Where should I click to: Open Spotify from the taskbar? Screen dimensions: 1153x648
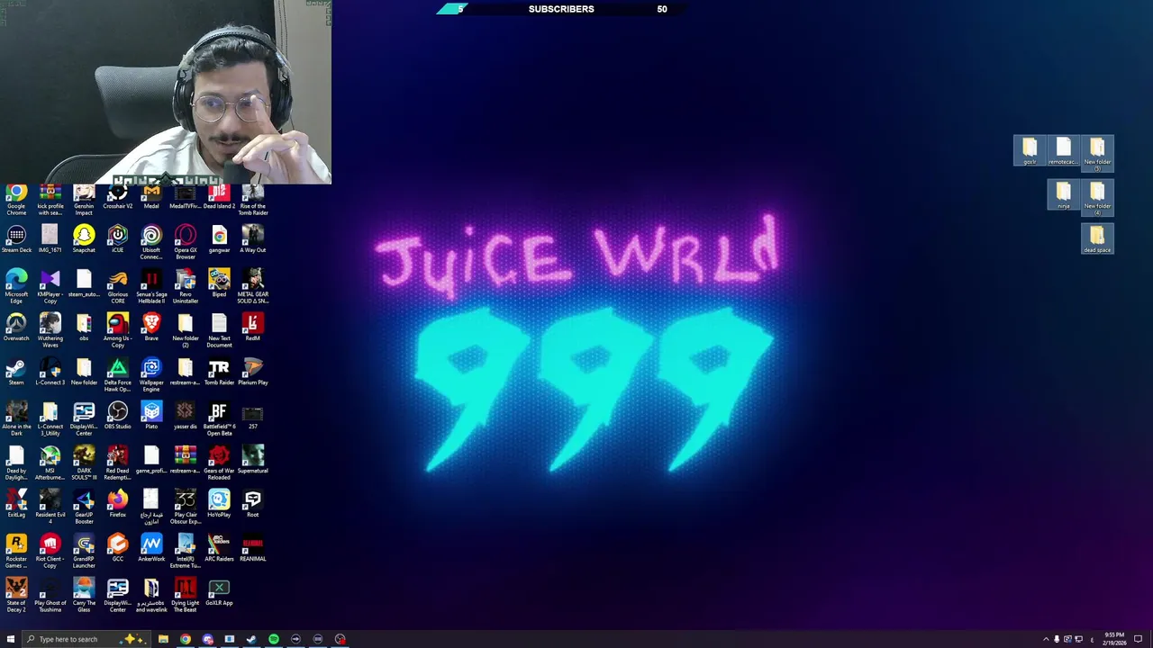point(274,639)
